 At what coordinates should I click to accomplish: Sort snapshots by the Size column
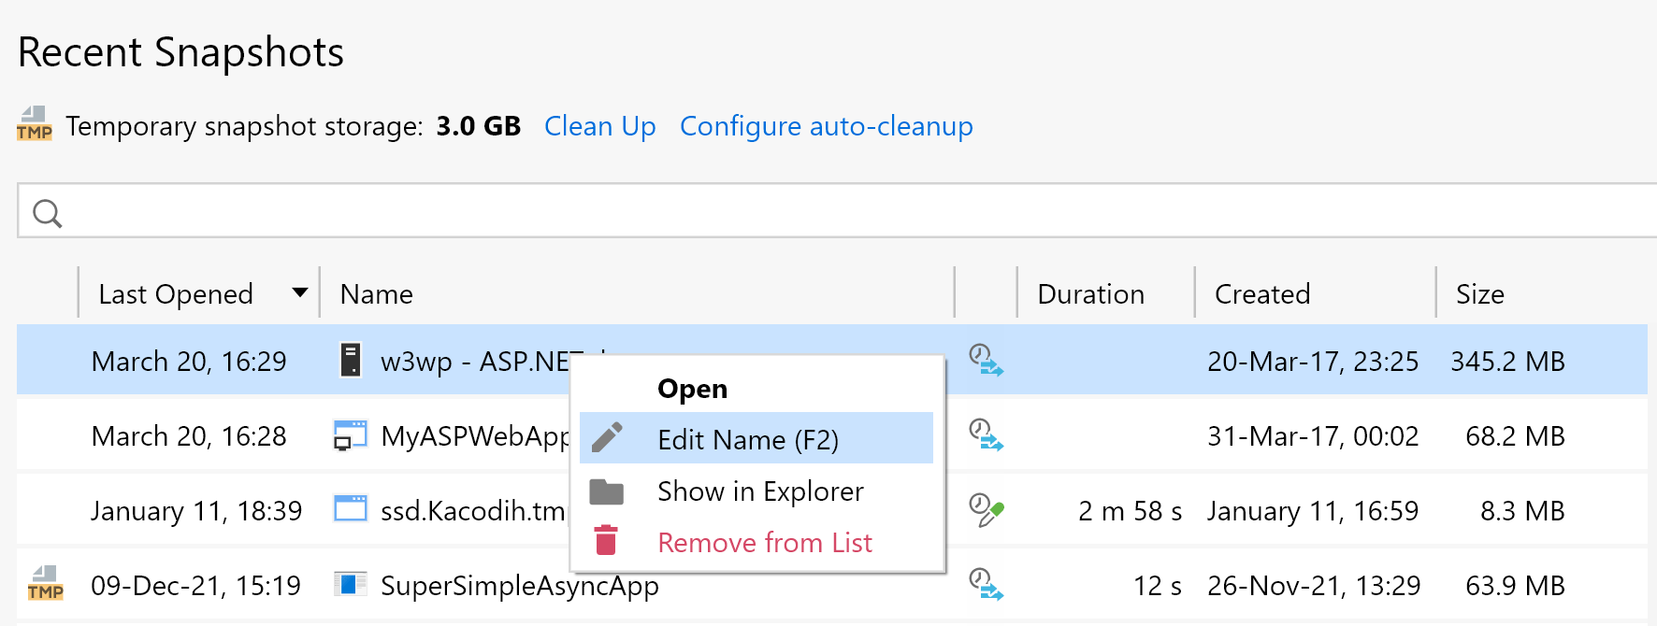pos(1479,294)
